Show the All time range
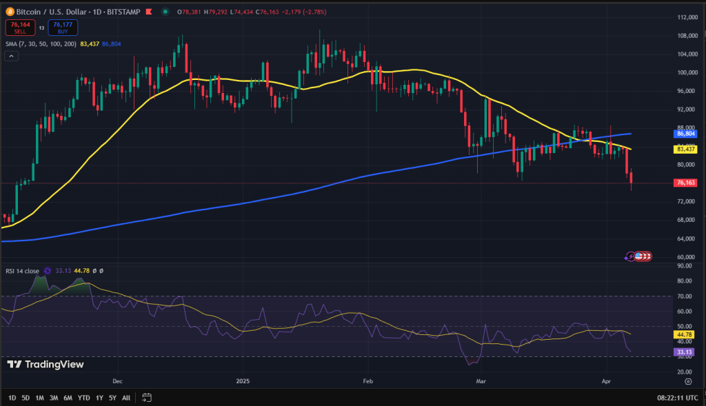Viewport: 706px width, 406px height. [x=126, y=398]
